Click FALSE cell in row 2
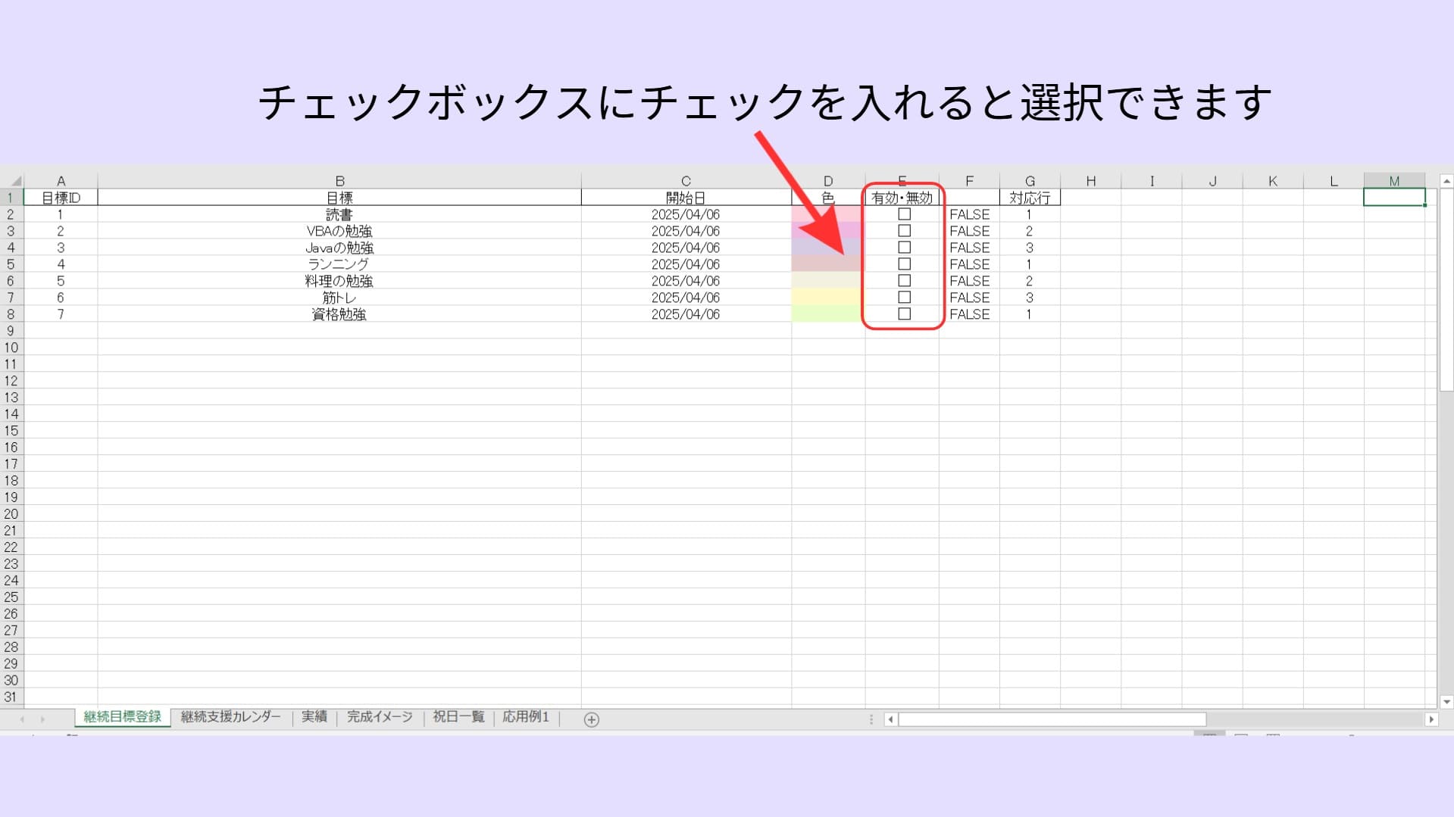This screenshot has height=817, width=1454. [969, 214]
